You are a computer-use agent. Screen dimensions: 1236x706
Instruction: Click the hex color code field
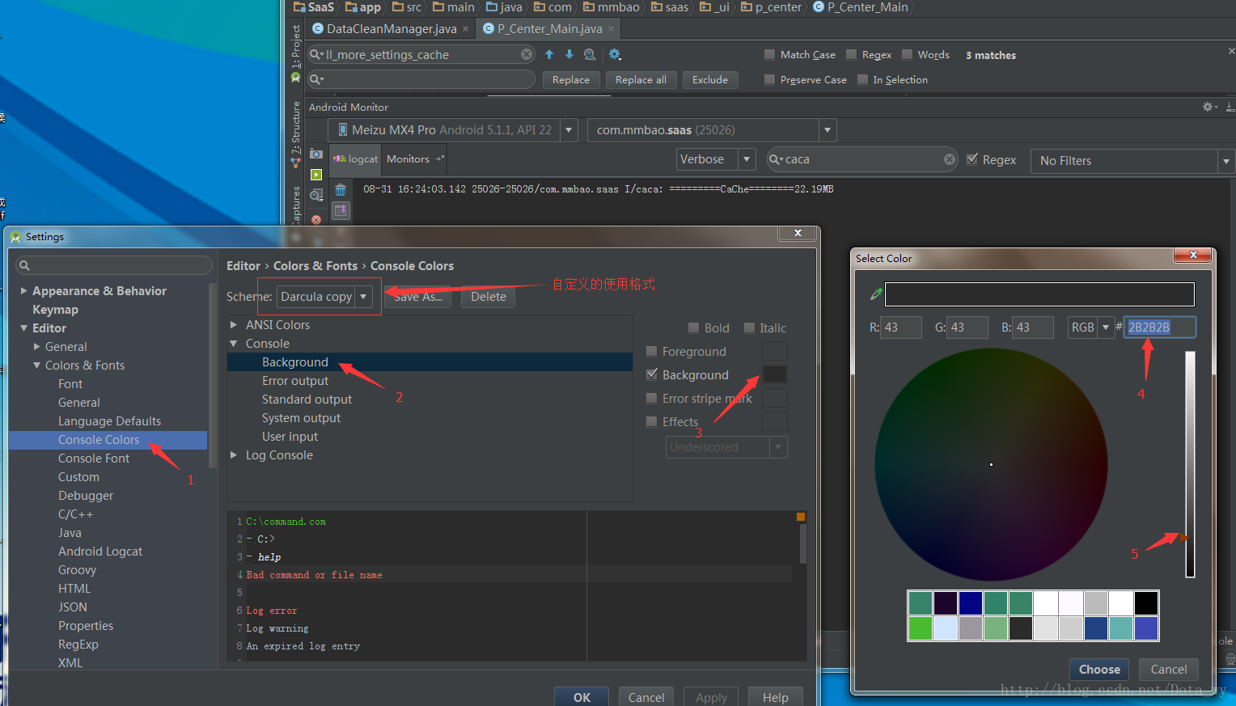[1159, 328]
